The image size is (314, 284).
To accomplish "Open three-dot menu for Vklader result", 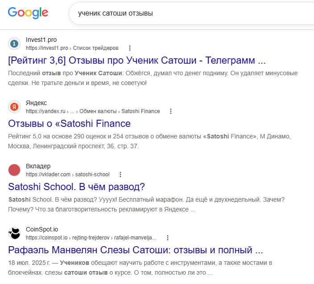I will pos(120,174).
